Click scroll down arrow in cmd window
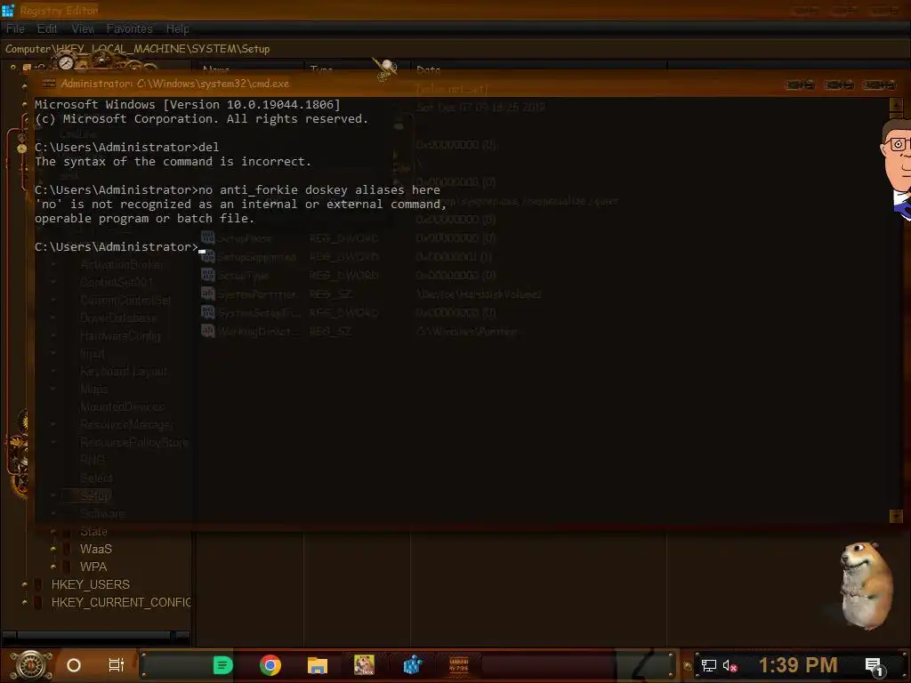Image resolution: width=911 pixels, height=683 pixels. pos(895,516)
